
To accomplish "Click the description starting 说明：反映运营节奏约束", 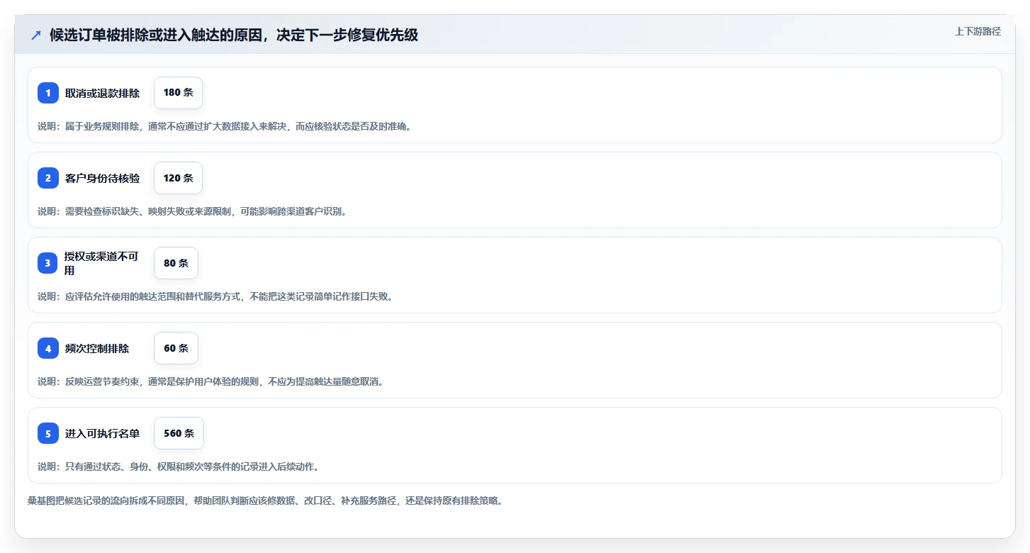I will click(211, 381).
